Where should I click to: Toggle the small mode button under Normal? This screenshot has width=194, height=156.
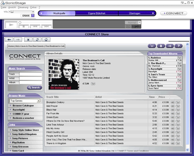[x=128, y=26]
